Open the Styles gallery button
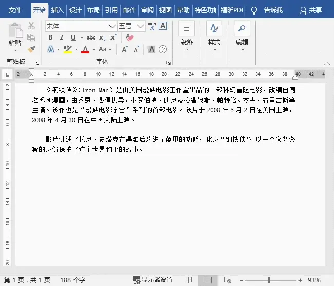The width and height of the screenshot is (334, 286). (214, 36)
